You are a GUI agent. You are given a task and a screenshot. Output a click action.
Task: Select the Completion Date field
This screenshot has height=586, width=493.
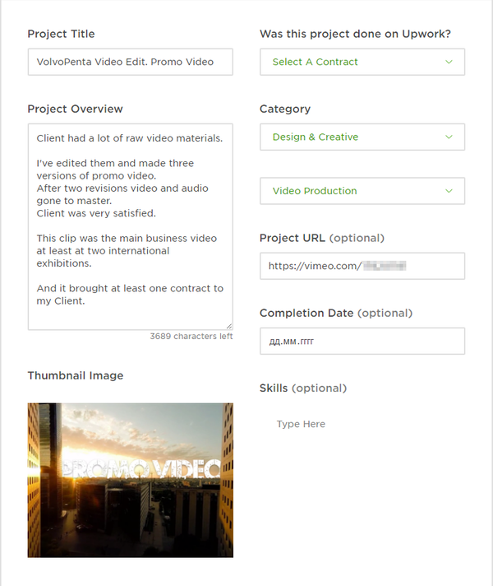[x=362, y=341]
